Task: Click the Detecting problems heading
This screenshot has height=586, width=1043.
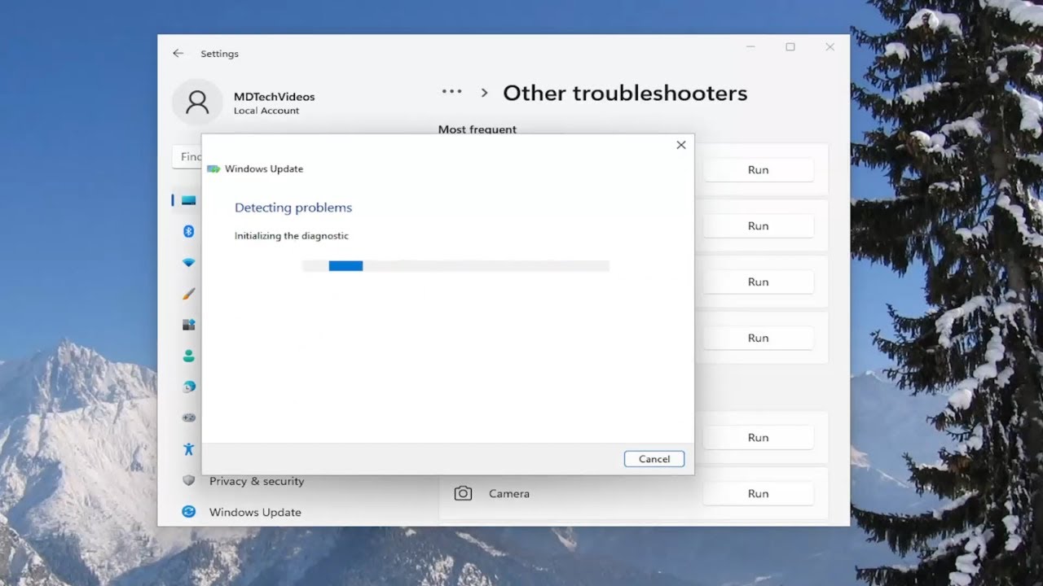Action: (x=293, y=208)
